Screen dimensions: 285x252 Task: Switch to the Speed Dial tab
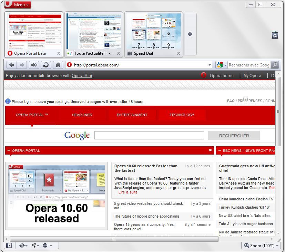(154, 34)
